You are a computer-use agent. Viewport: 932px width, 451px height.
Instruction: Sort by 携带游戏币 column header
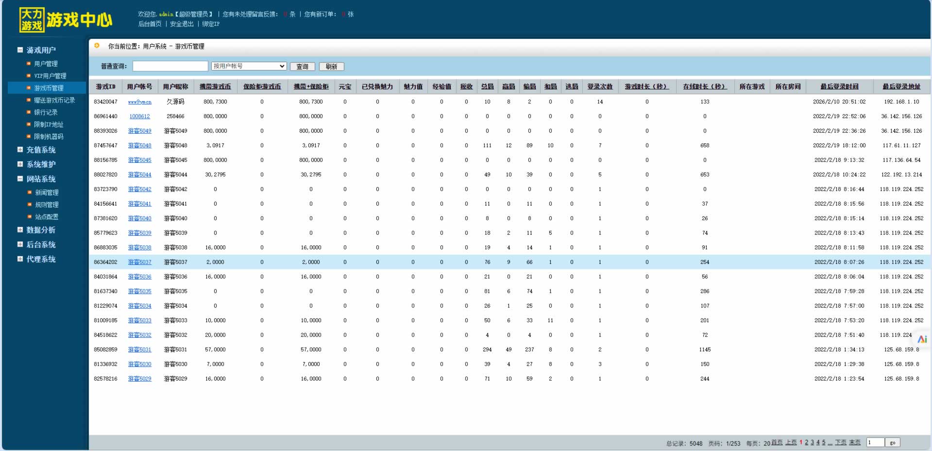[x=215, y=87]
